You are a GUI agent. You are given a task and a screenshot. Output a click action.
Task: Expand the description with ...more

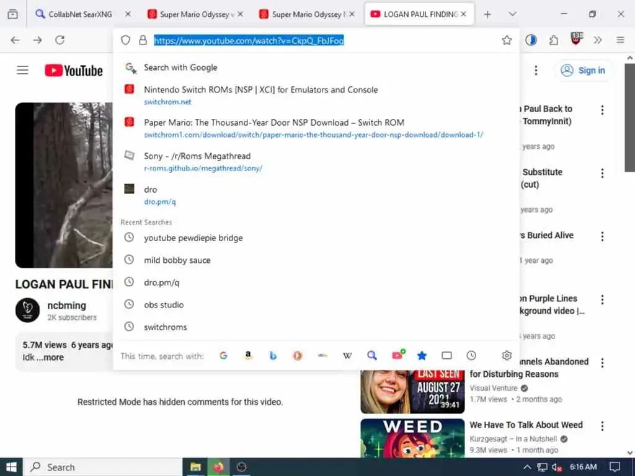(50, 358)
